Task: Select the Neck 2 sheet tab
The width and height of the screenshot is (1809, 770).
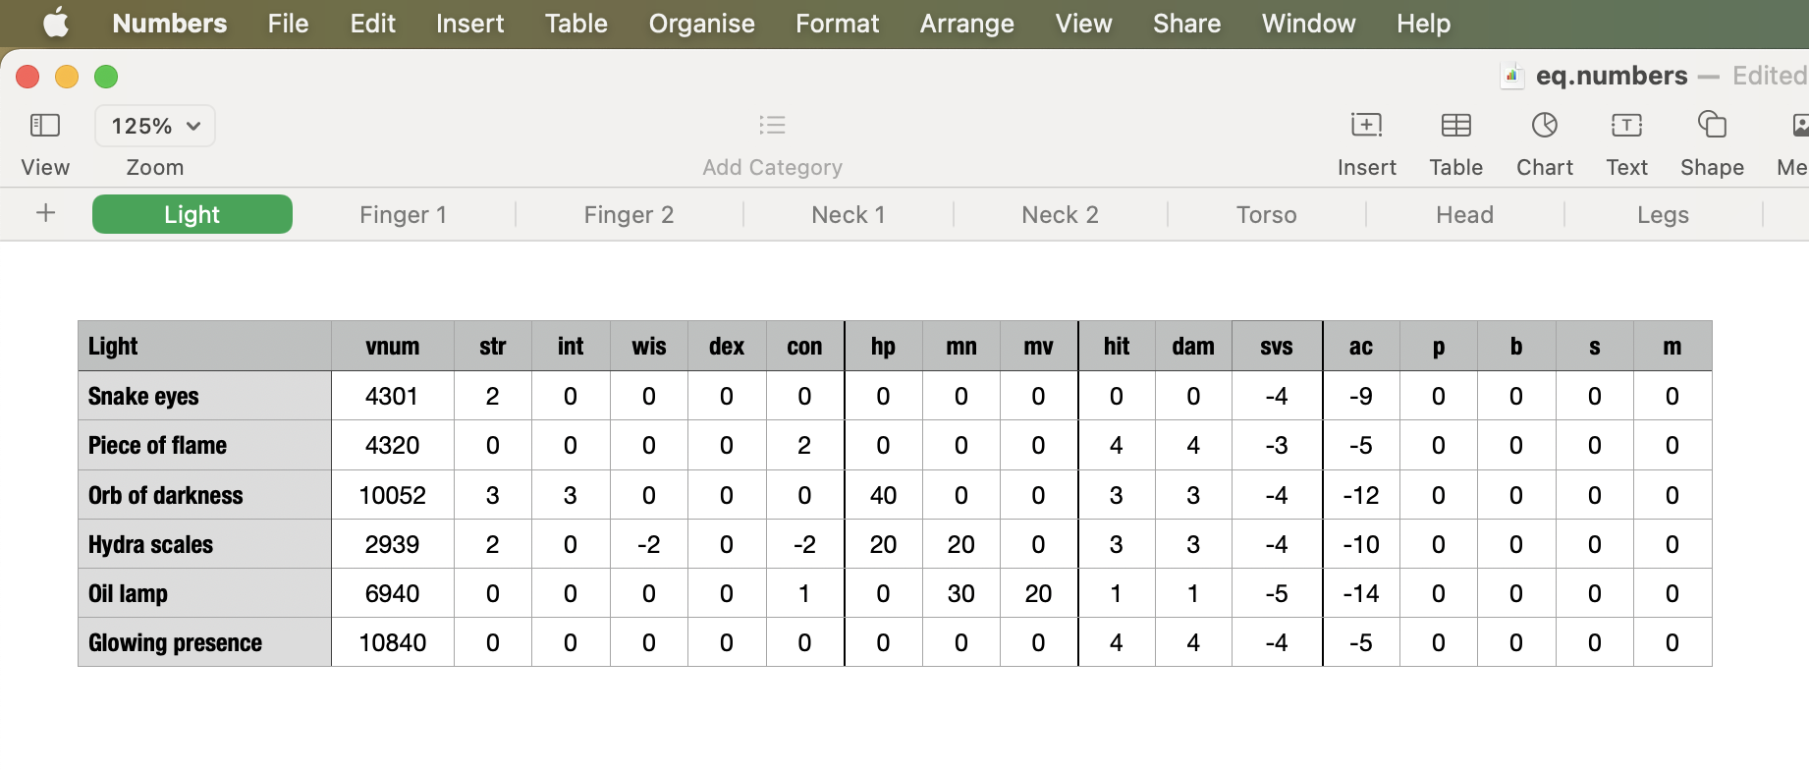Action: (x=1060, y=215)
